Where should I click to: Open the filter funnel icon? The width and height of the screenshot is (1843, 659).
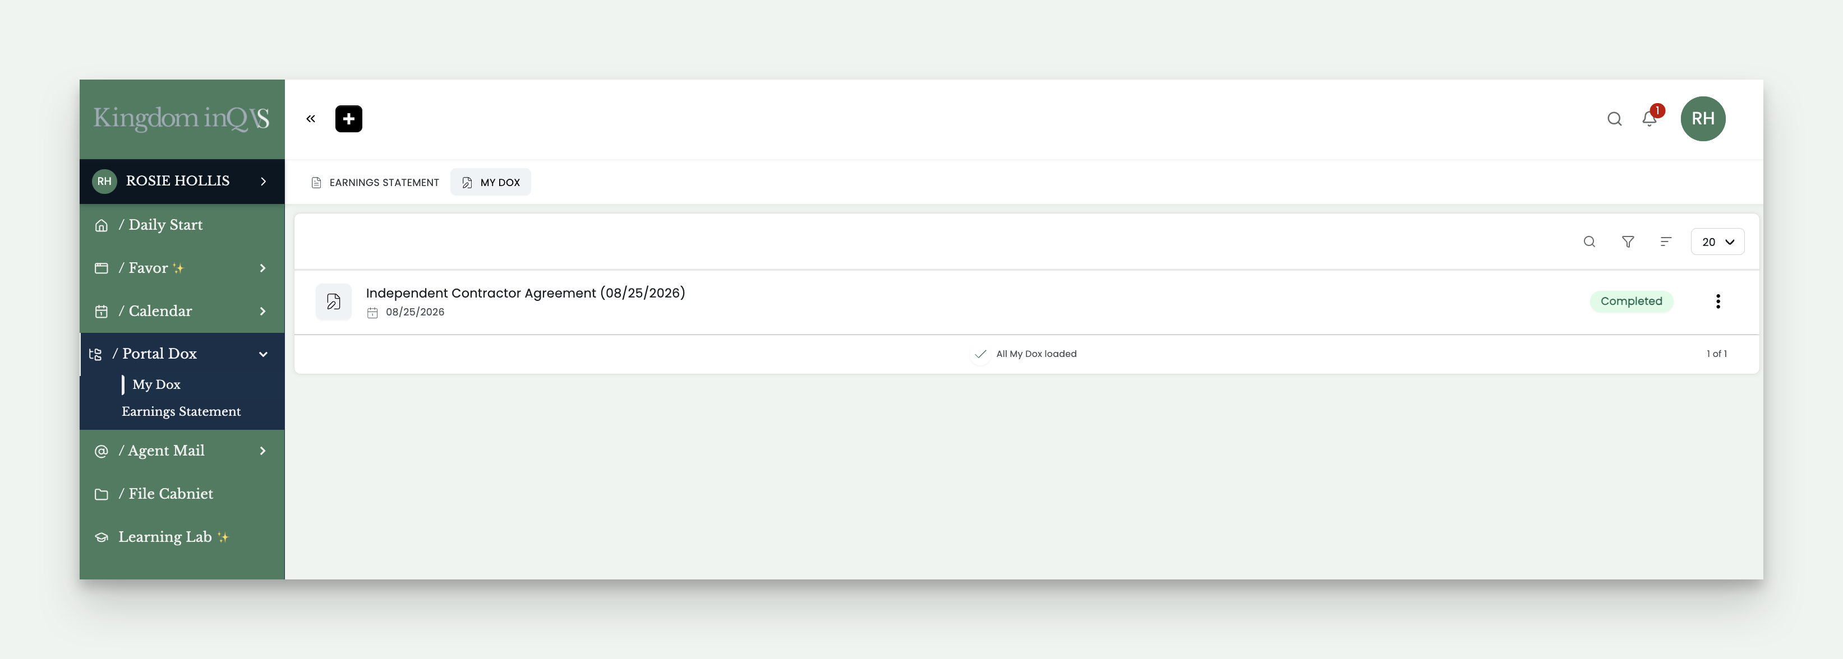pyautogui.click(x=1628, y=242)
